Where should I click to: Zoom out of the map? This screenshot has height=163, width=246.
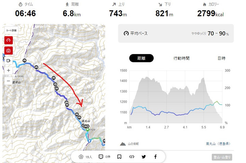9,81
